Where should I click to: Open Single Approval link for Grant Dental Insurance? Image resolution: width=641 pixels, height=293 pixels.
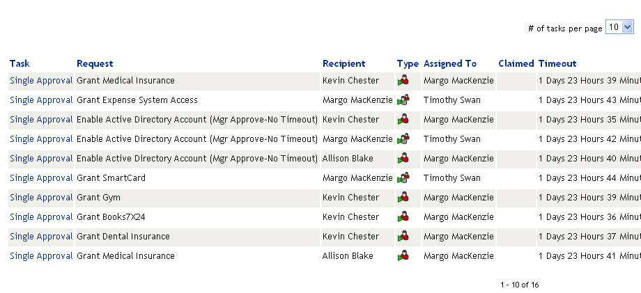(x=41, y=237)
